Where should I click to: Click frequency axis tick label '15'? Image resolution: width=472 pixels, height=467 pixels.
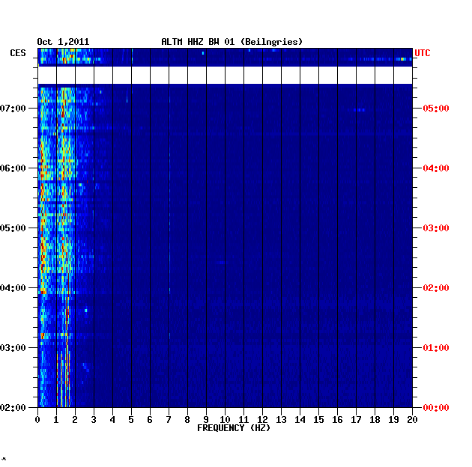click(318, 420)
